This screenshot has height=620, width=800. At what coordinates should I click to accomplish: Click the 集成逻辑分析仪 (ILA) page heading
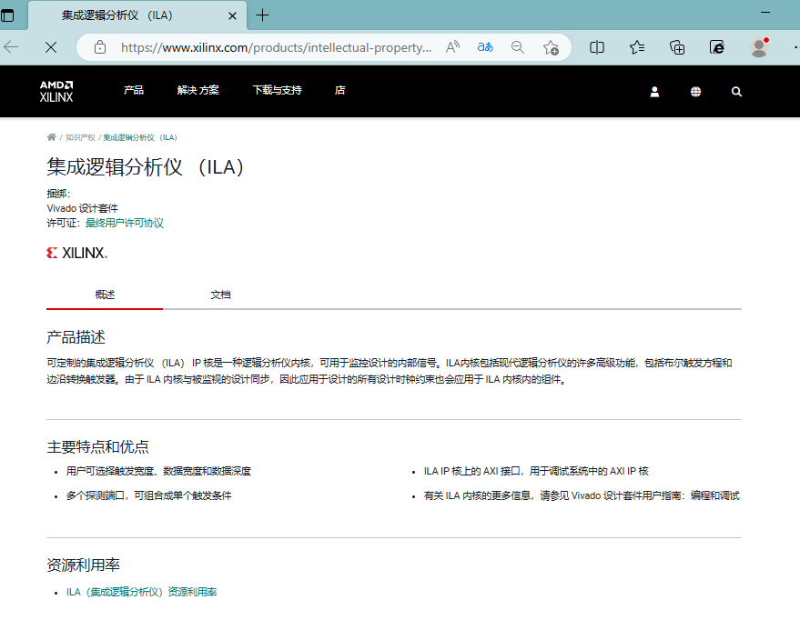(x=146, y=167)
